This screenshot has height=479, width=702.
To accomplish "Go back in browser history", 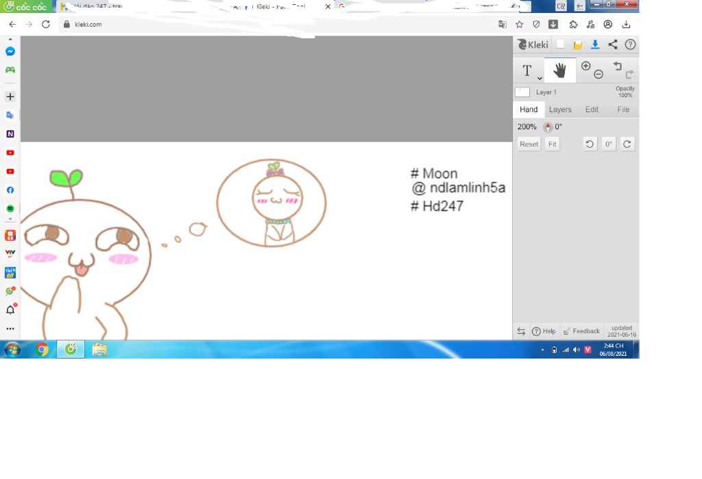I will (x=12, y=24).
